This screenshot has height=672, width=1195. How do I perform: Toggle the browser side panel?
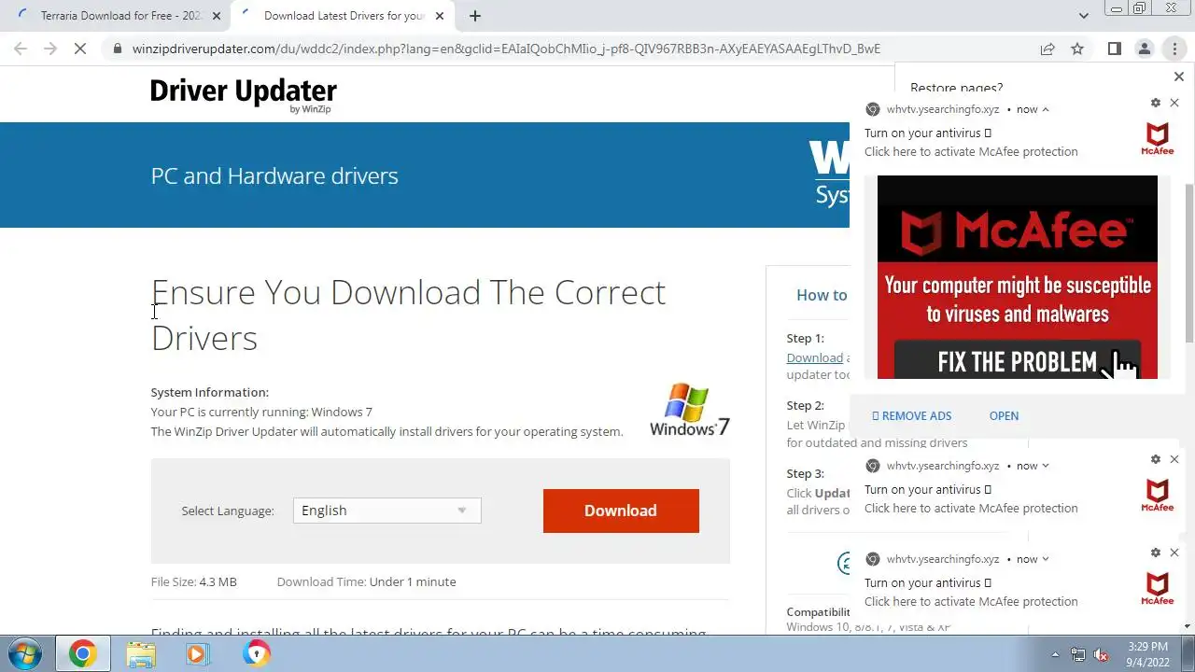click(x=1114, y=49)
